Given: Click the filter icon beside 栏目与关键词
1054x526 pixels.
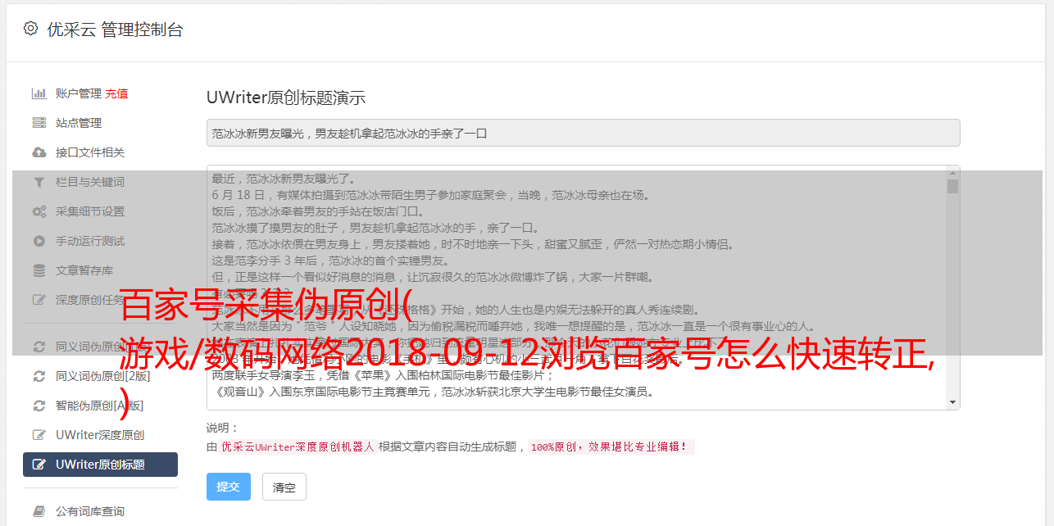Looking at the screenshot, I should [x=39, y=182].
